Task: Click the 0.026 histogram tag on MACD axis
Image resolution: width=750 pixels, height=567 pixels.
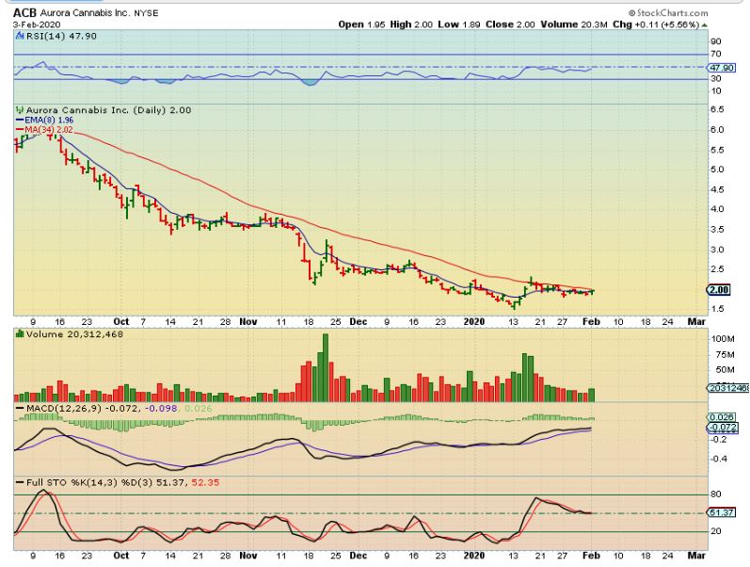Action: click(x=722, y=417)
